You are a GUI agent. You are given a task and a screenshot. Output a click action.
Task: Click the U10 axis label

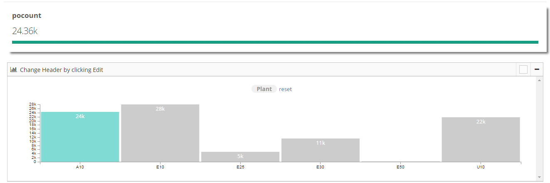click(x=481, y=167)
